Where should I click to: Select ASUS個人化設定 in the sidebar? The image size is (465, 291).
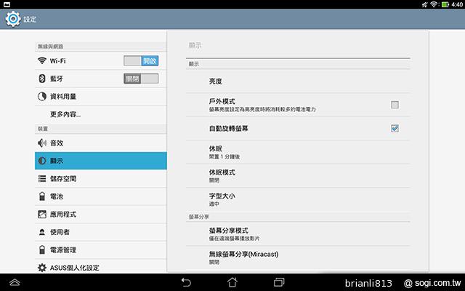pos(101,266)
